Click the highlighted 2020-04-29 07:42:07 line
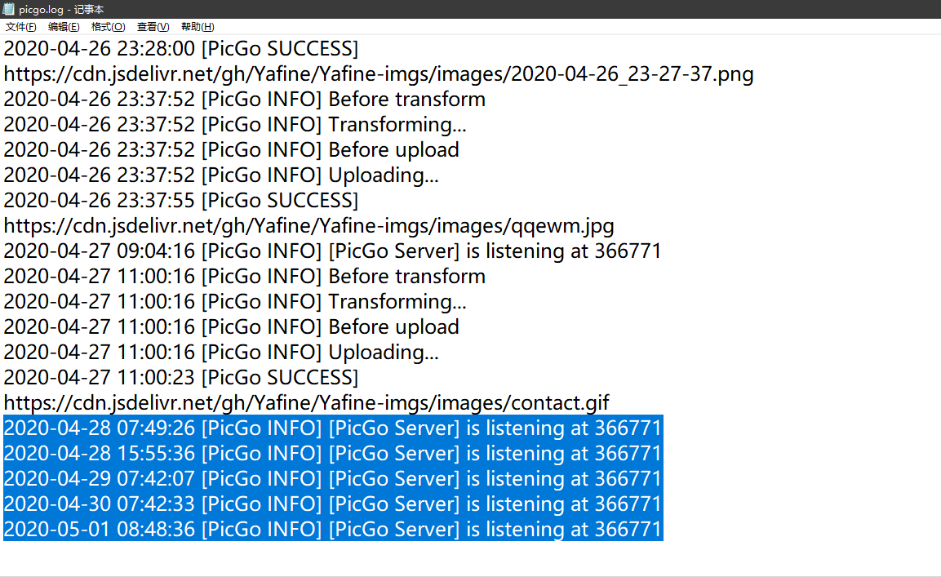 (332, 478)
